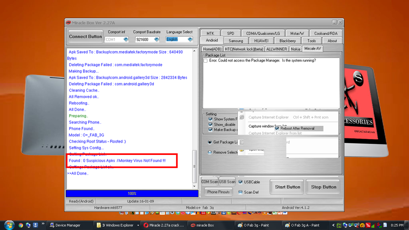Switch to the MTK tab
The image size is (409, 230).
click(210, 34)
